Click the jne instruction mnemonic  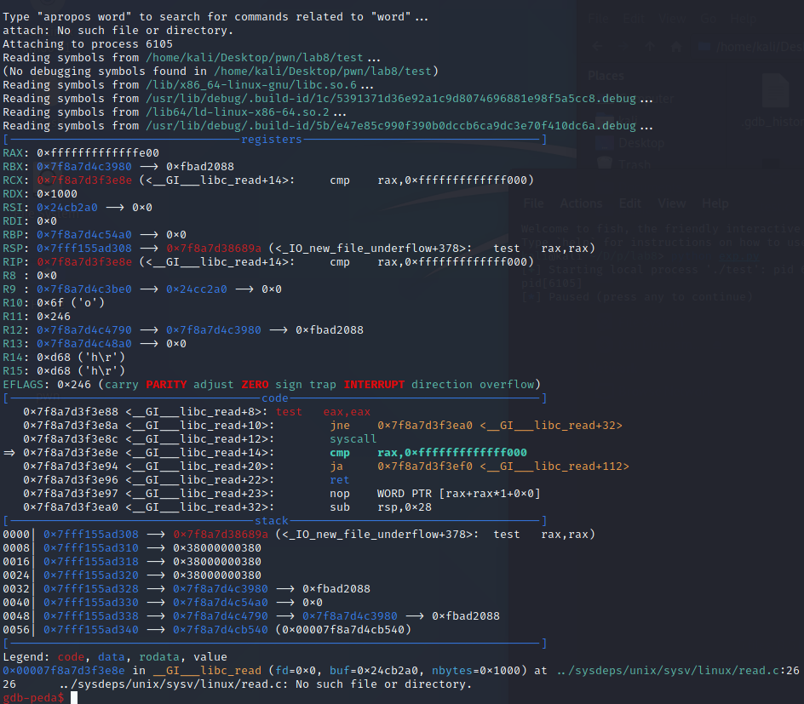pos(340,426)
